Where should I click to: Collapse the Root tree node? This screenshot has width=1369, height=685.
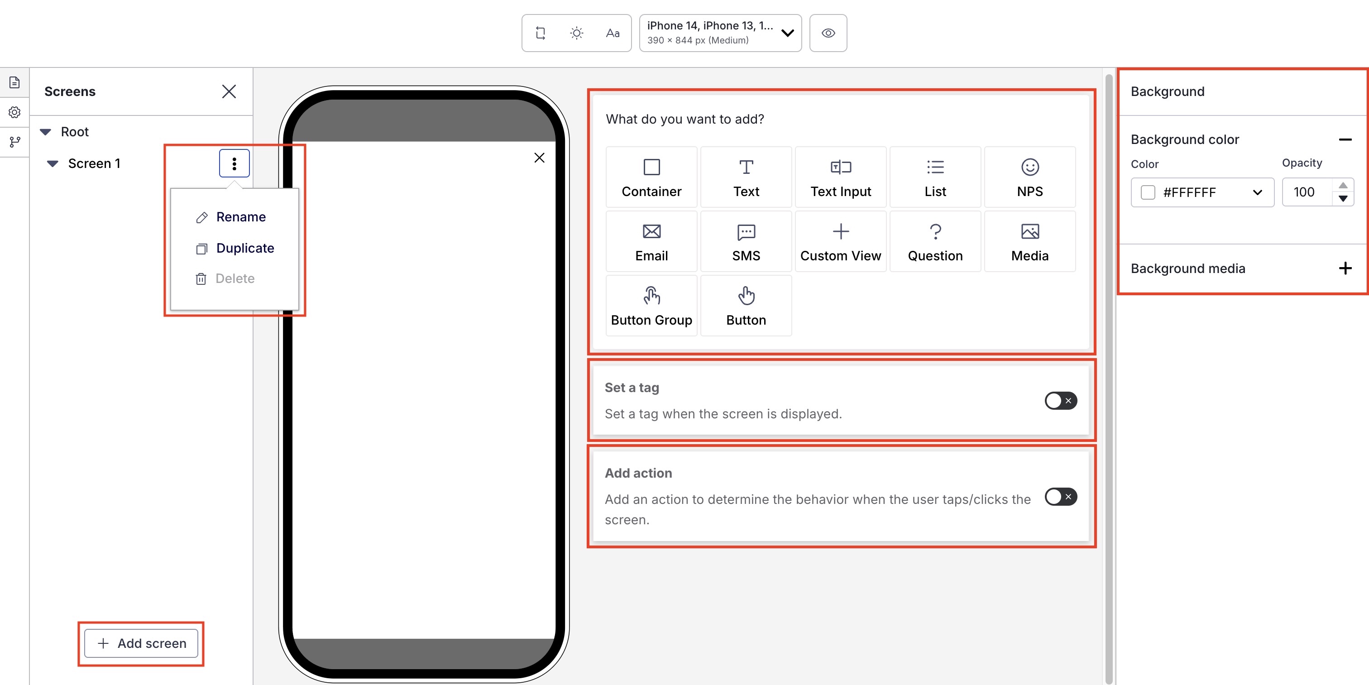[x=46, y=132]
